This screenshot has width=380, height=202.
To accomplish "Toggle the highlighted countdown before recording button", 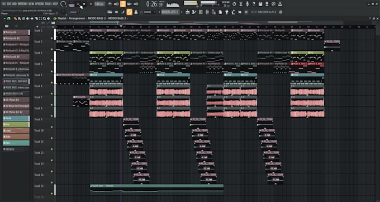I will pyautogui.click(x=122, y=4).
